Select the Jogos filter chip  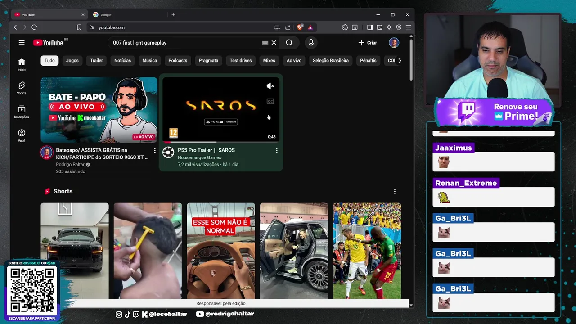click(x=72, y=60)
